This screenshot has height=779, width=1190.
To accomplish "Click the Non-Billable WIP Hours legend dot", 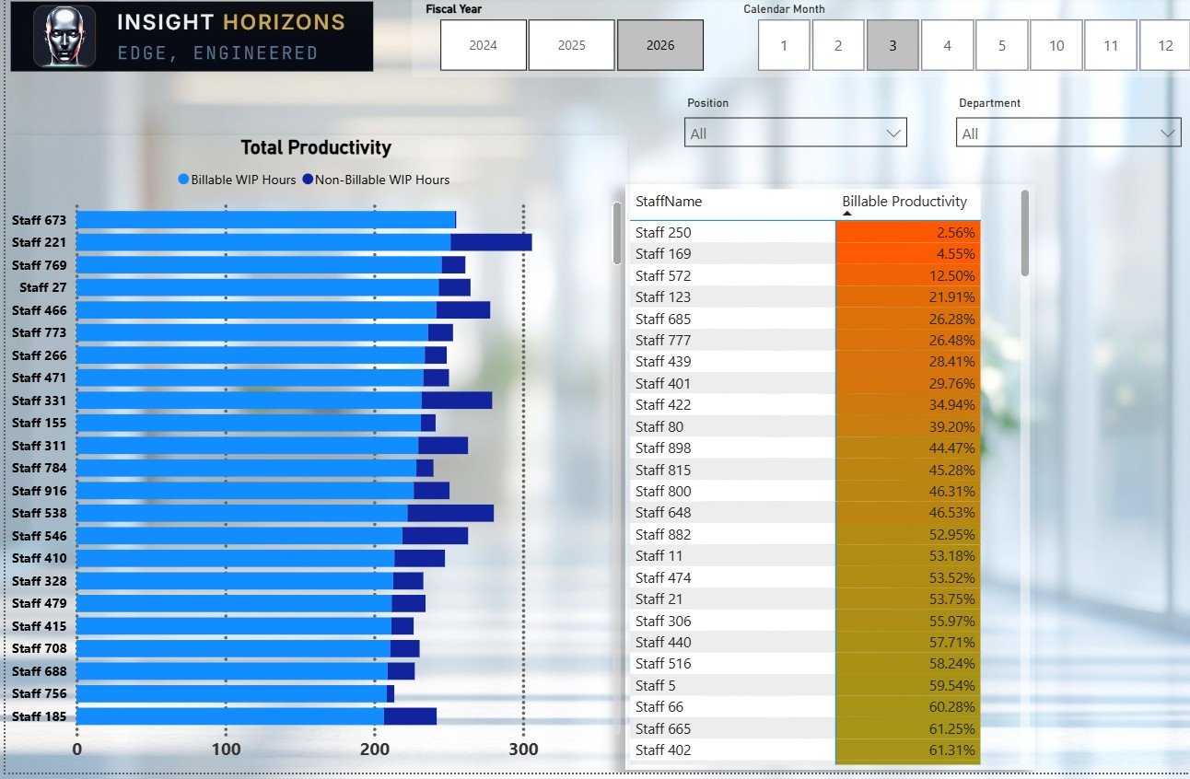I will (308, 180).
